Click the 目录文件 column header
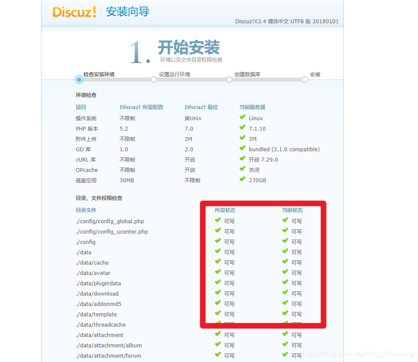Image resolution: width=418 pixels, height=362 pixels. tap(86, 210)
